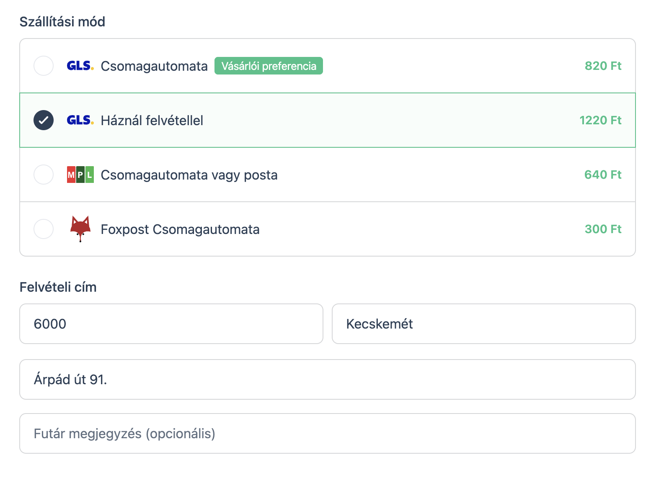Screen dimensions: 651x483
Task: Click the Foxpost Csomagautomata option text
Action: pyautogui.click(x=180, y=229)
